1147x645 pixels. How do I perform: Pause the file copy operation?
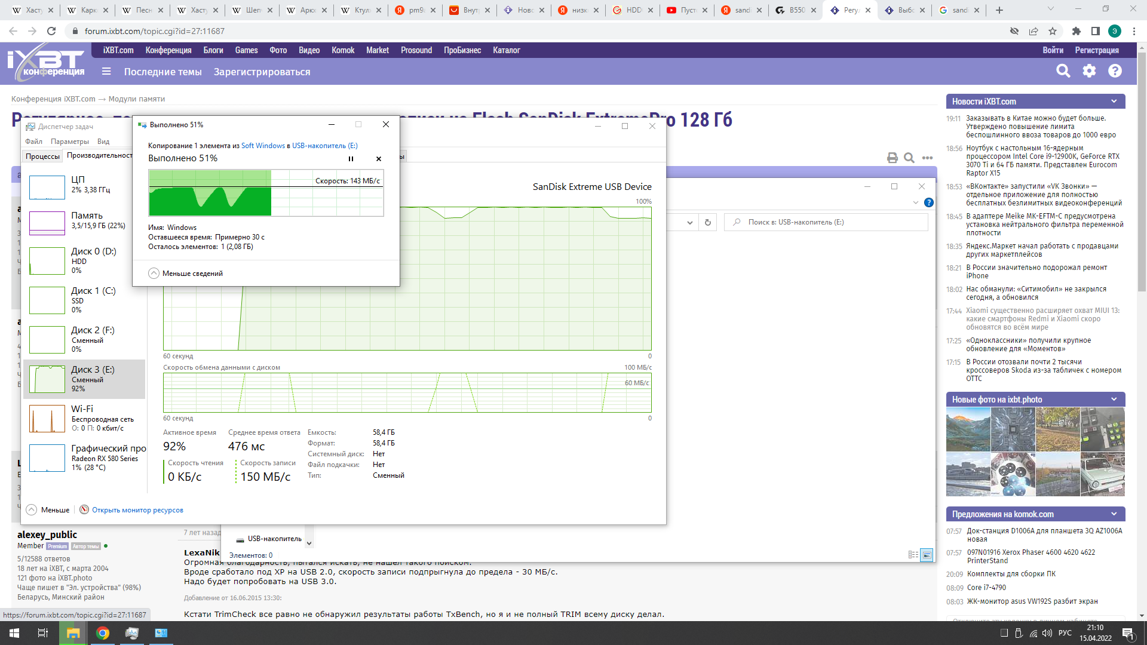(x=351, y=159)
